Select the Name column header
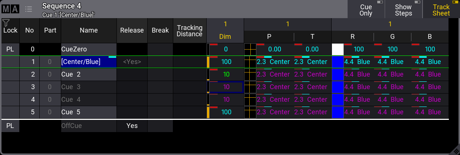Viewport: 460px width, 155px height. (x=89, y=30)
